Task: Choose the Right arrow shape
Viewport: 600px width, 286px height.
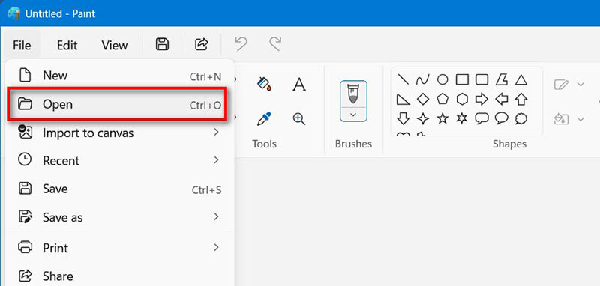Action: 481,100
